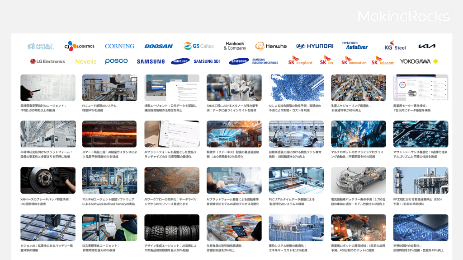
Task: Click the GS Caltex logo
Action: click(x=198, y=46)
